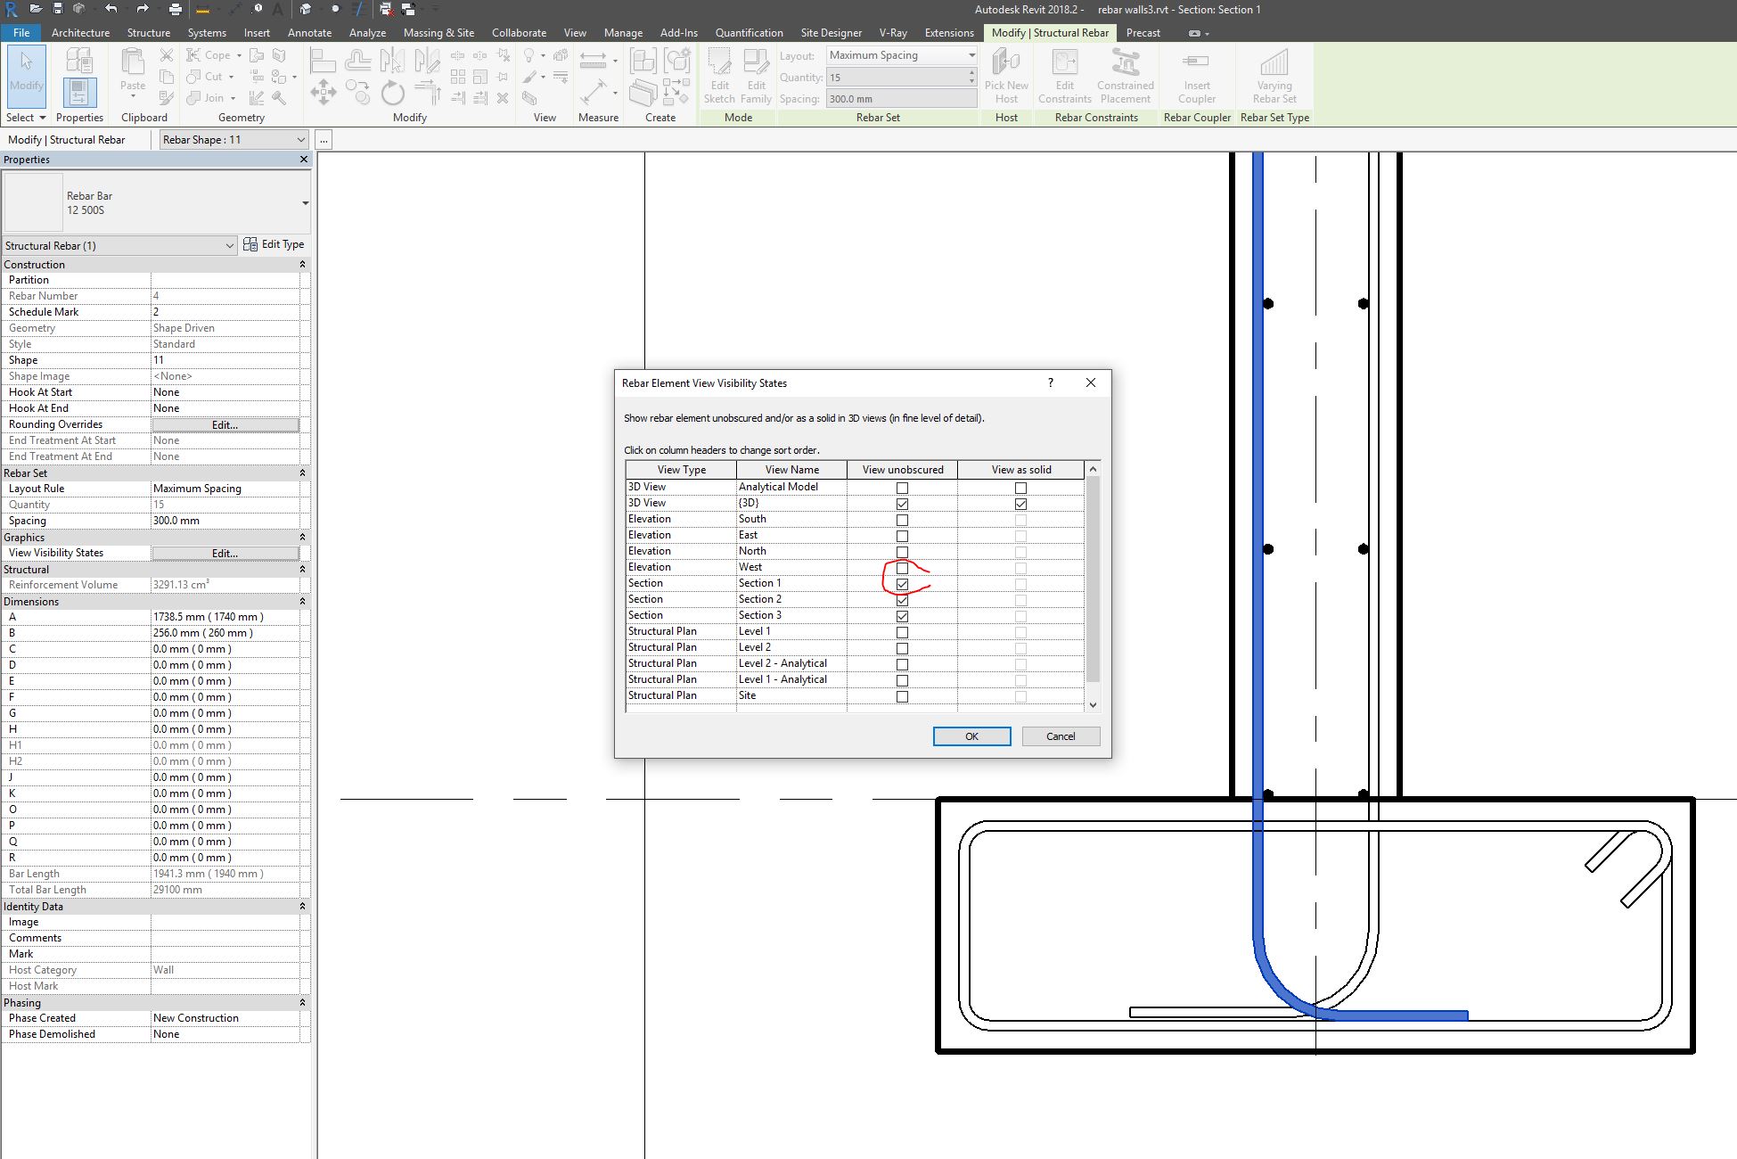Image resolution: width=1737 pixels, height=1159 pixels.
Task: Open the Rebar Bar type selector dropdown
Action: click(x=156, y=203)
